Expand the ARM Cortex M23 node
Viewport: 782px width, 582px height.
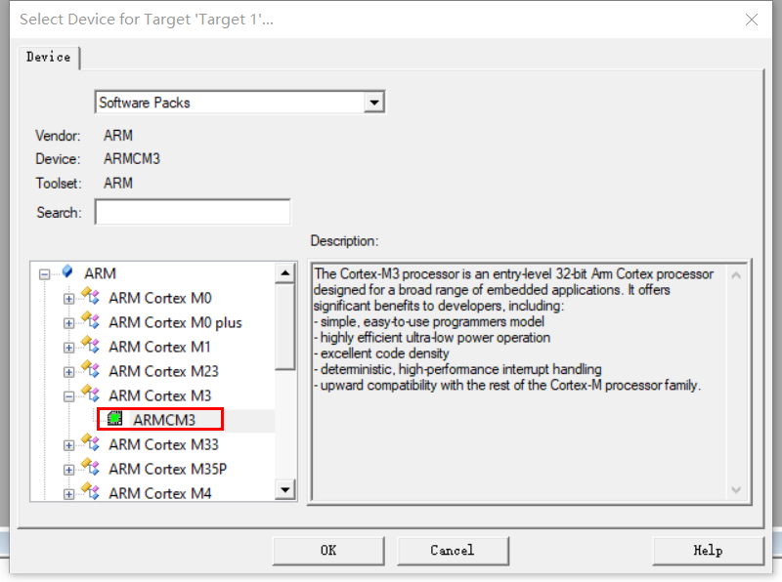pyautogui.click(x=68, y=372)
